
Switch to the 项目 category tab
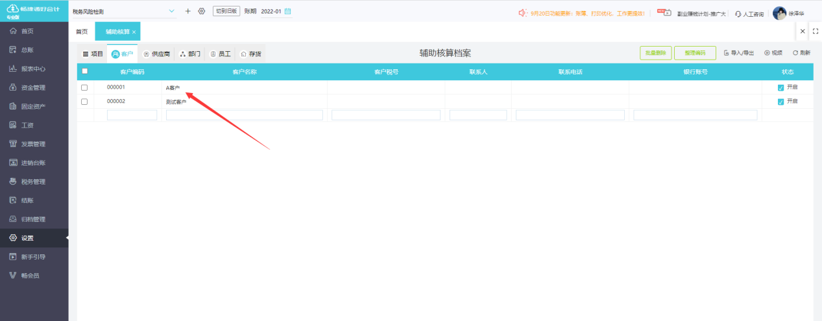[93, 54]
